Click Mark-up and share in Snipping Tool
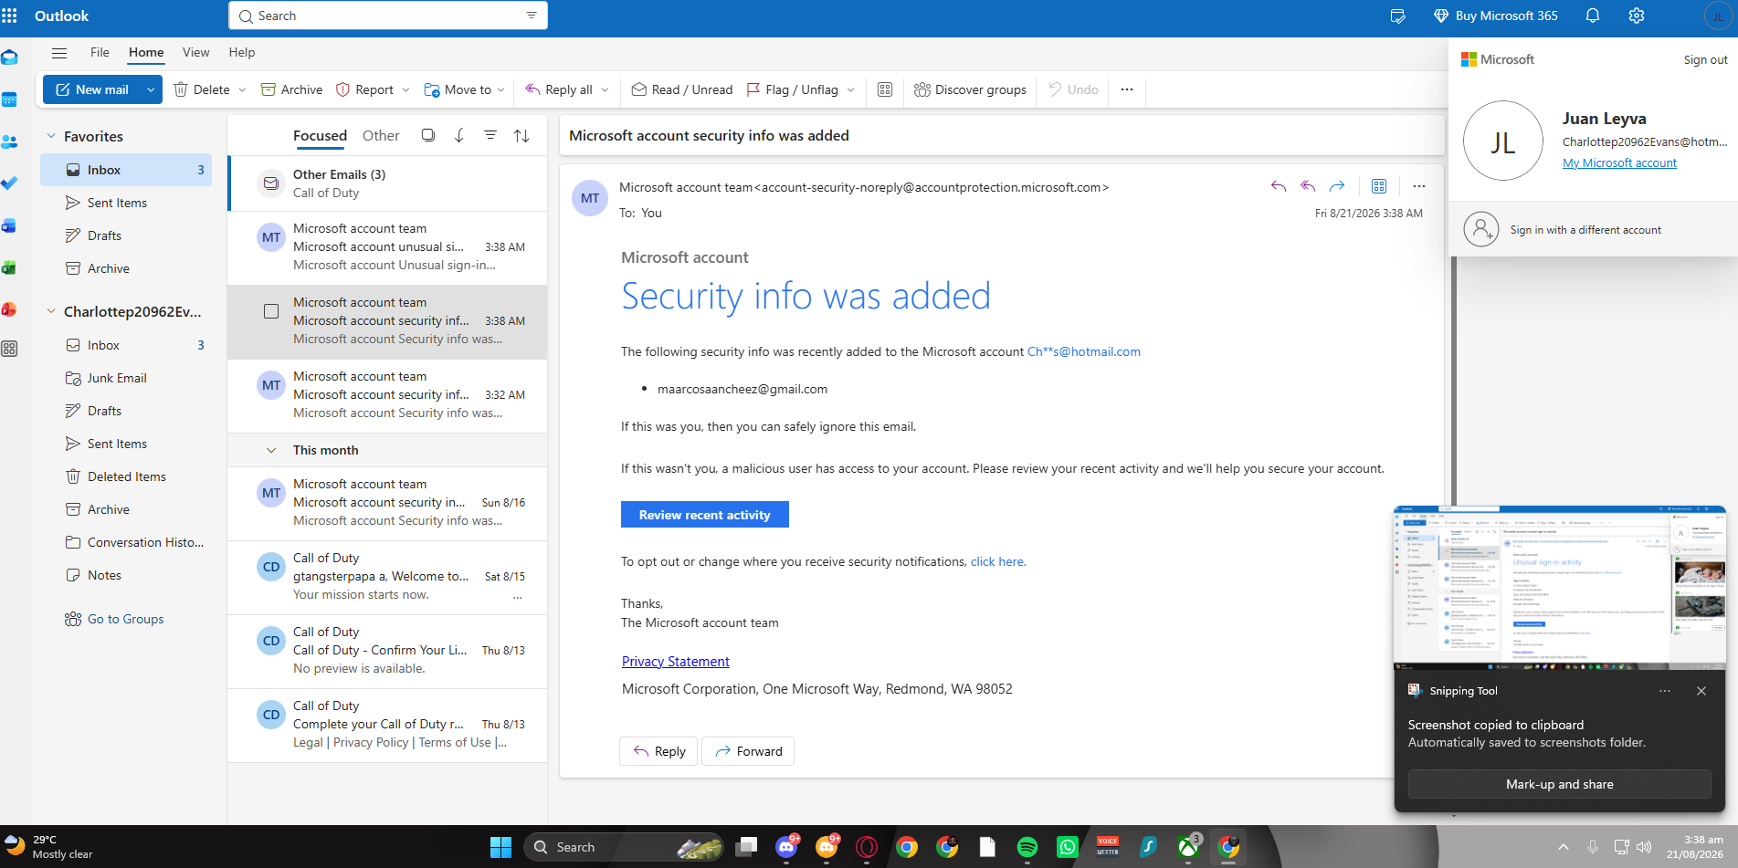This screenshot has height=868, width=1738. 1559,784
